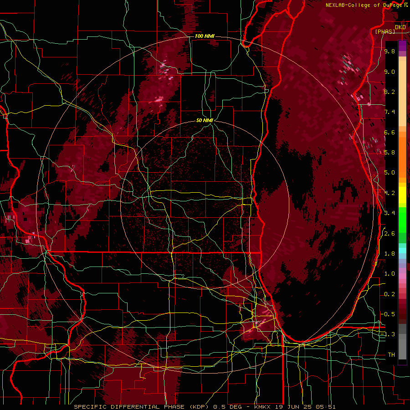Click the KMKX station identifier
Image resolution: width=410 pixels, height=410 pixels.
pos(263,407)
